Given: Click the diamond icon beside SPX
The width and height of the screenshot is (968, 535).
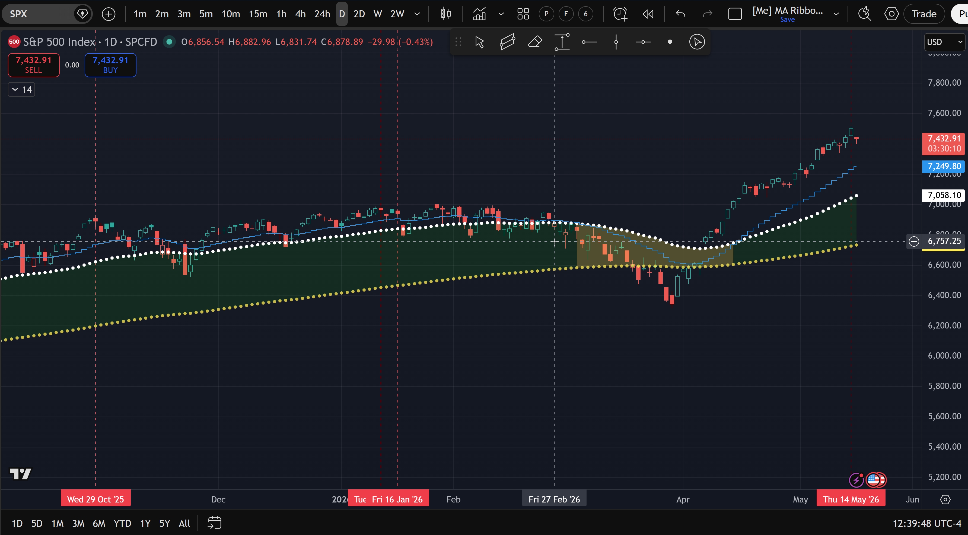Looking at the screenshot, I should click(82, 14).
